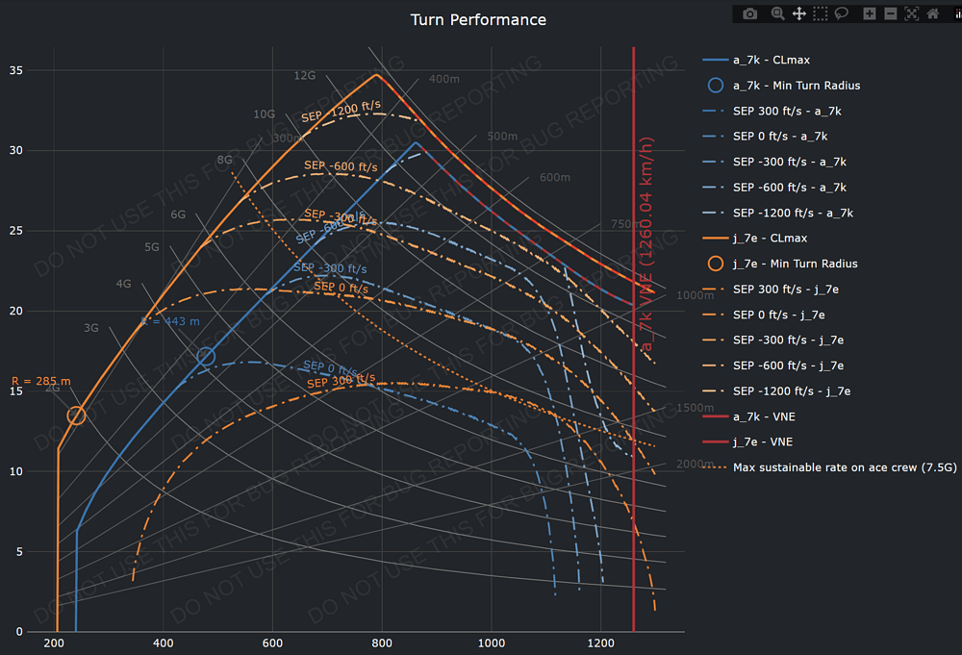The image size is (962, 655).
Task: Reset axes with the home icon
Action: pos(932,13)
